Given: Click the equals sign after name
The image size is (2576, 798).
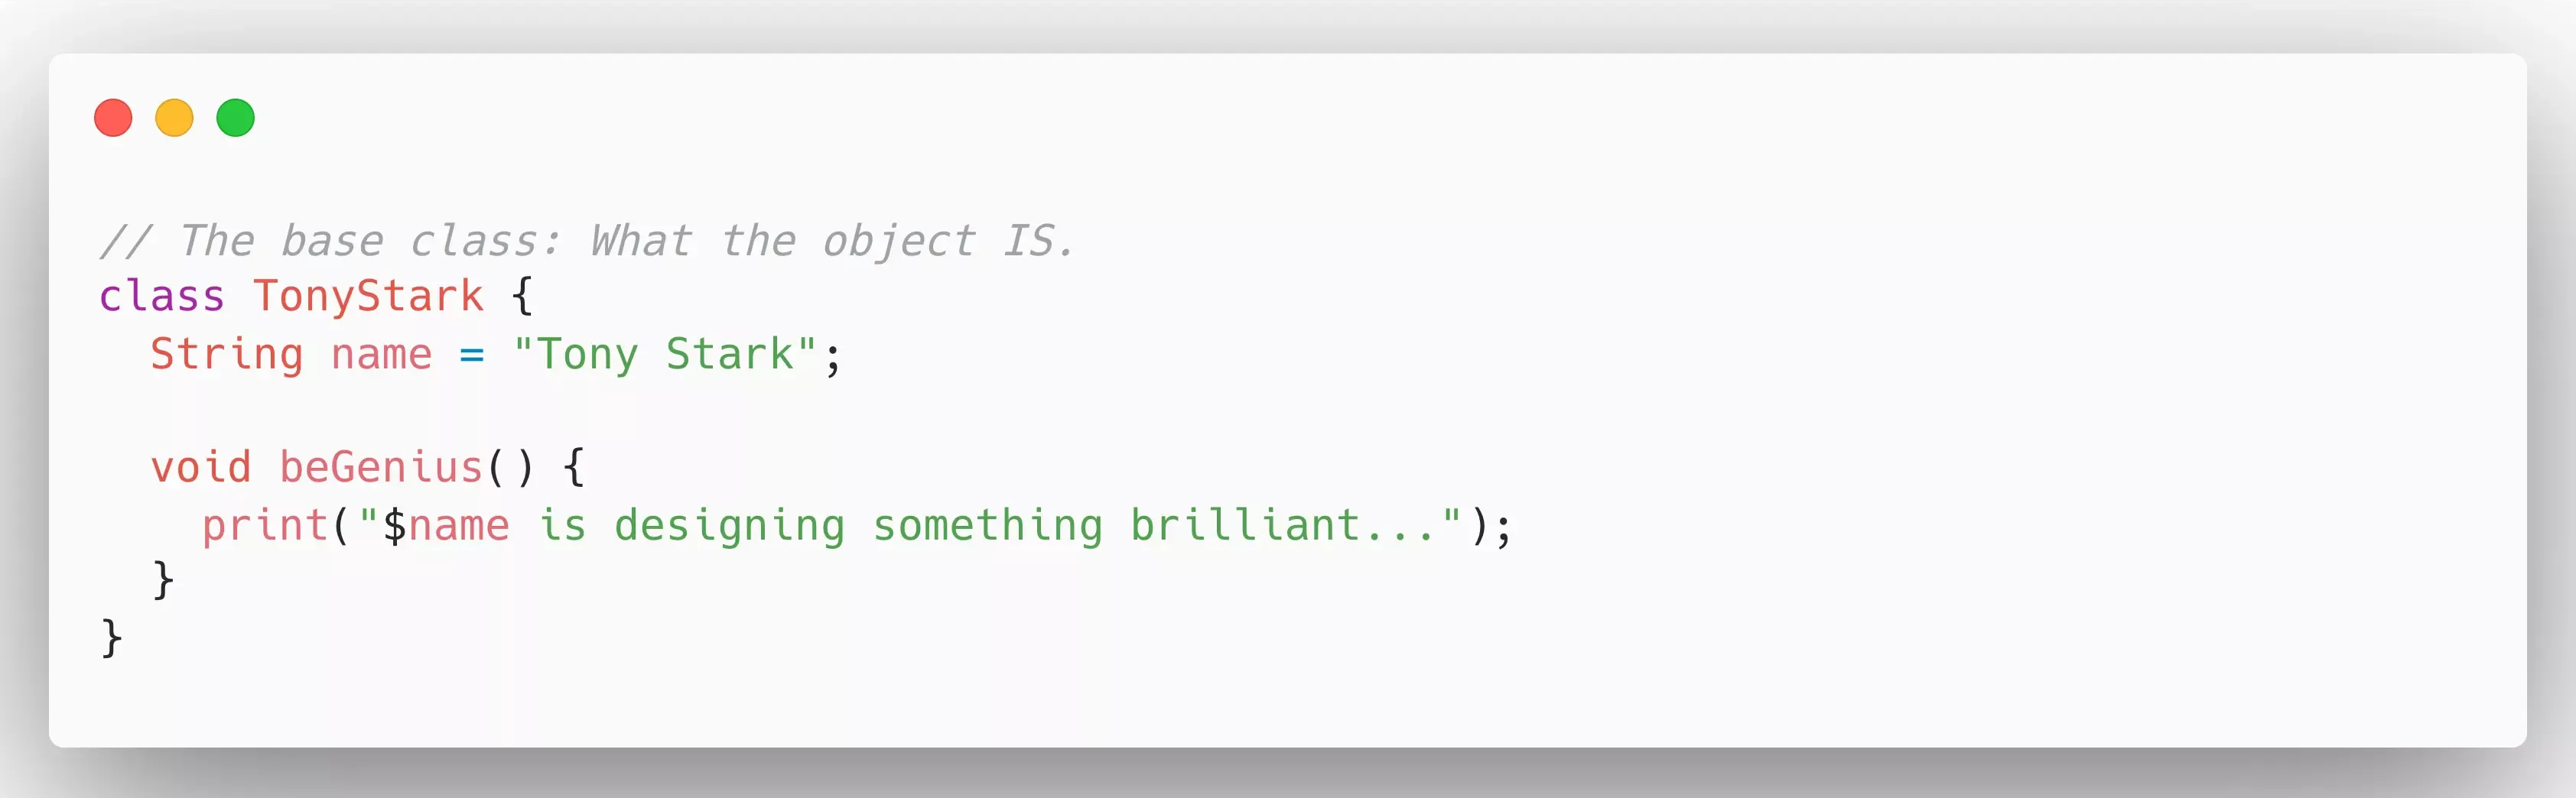Looking at the screenshot, I should [x=472, y=355].
